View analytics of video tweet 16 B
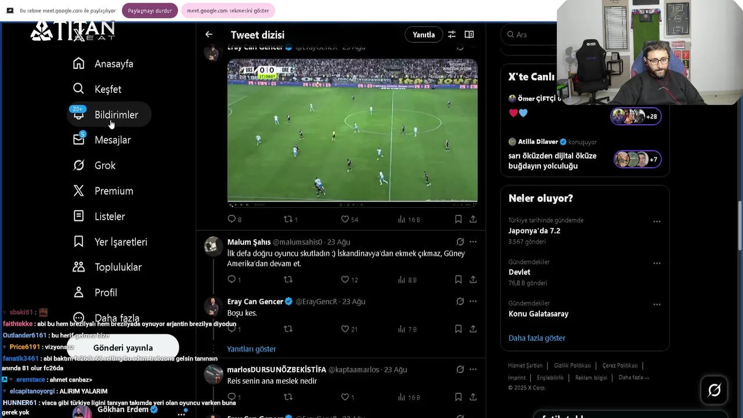 click(x=409, y=219)
